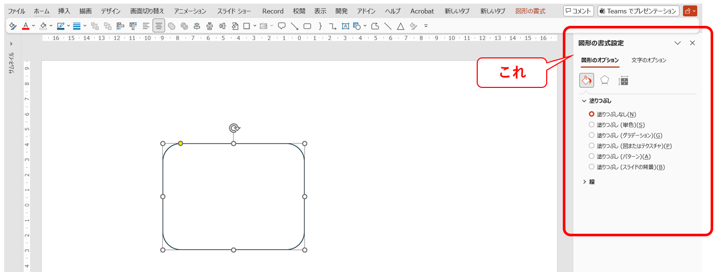Set text alignment to left

(x=146, y=26)
